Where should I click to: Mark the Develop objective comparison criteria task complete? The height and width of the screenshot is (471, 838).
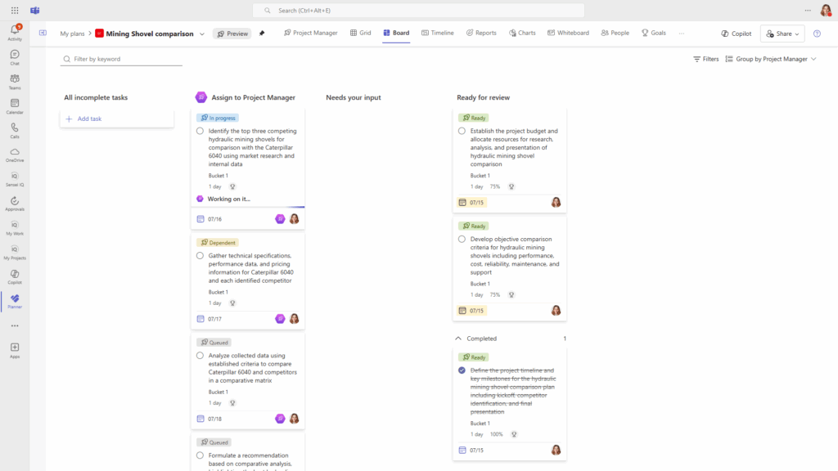click(x=462, y=240)
